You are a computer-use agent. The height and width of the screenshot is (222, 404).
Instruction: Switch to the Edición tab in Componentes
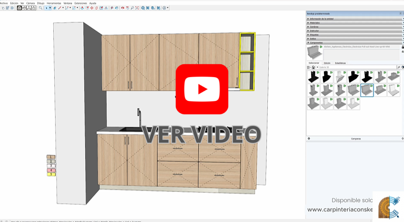[327, 63]
